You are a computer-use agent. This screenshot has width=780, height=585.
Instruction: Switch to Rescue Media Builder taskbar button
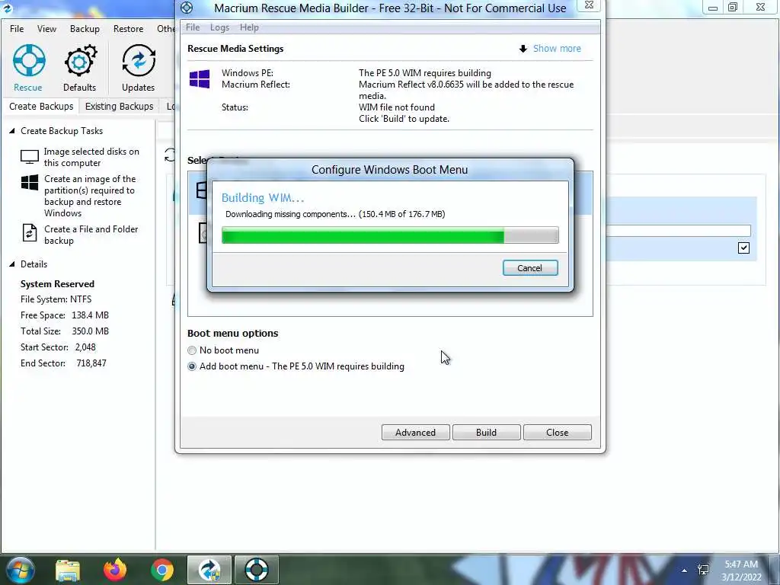(x=257, y=570)
